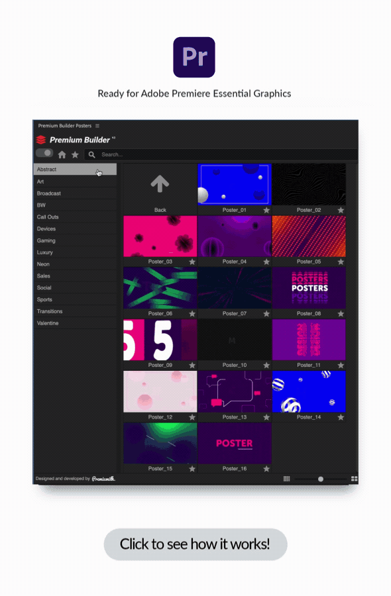
Task: Toggle the switch beside the home icon
Action: [44, 153]
